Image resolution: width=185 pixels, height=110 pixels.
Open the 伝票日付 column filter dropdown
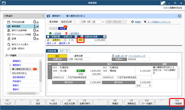(x=76, y=37)
